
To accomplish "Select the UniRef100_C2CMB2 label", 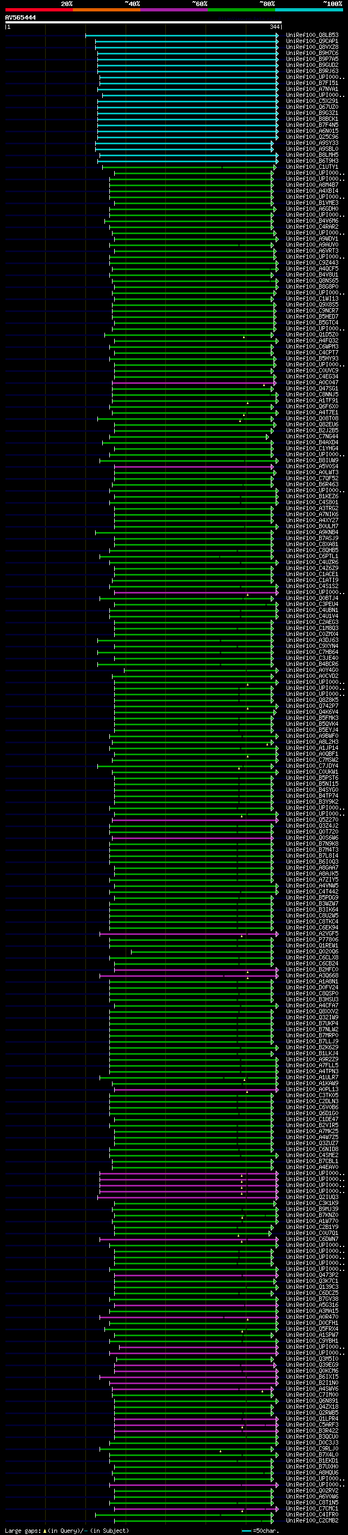I will point(312,1521).
